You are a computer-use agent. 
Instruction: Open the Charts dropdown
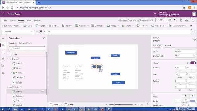coord(128,26)
